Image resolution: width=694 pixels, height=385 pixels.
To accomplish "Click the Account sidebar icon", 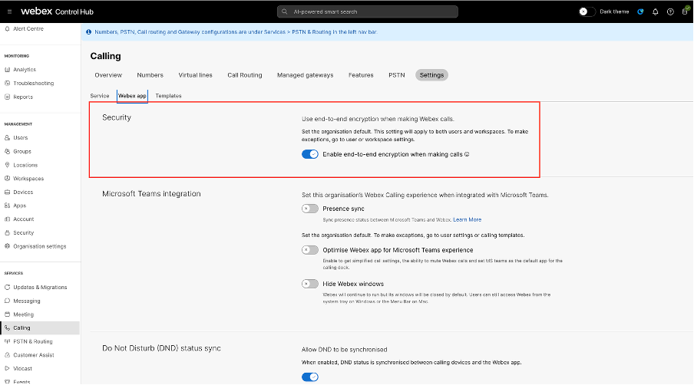I will tap(7, 219).
